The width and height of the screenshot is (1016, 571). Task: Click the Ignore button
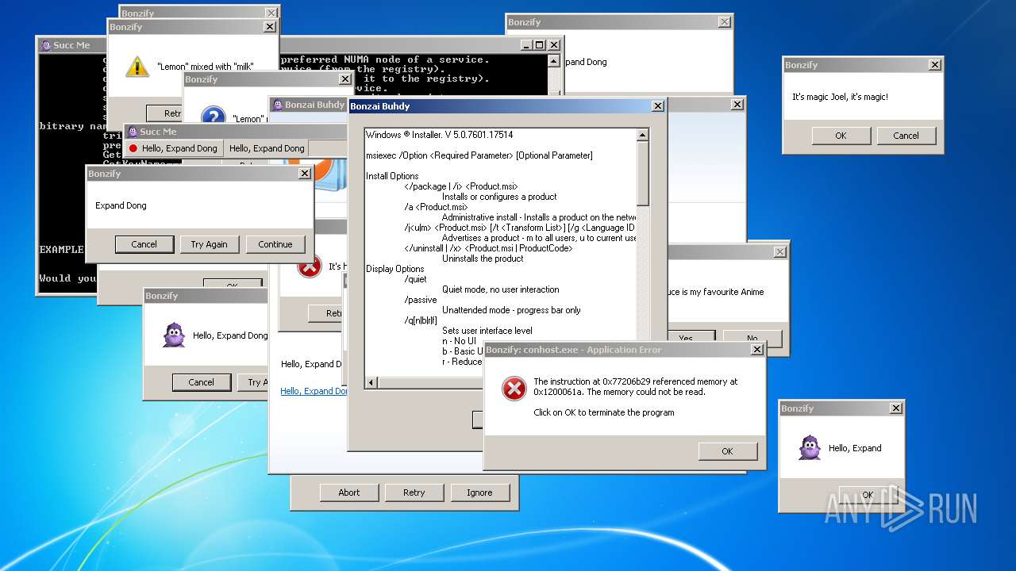tap(479, 492)
